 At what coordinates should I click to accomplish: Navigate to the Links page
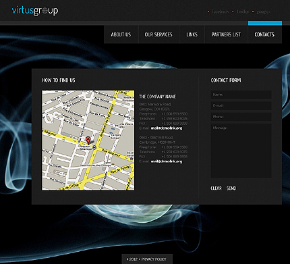[192, 34]
